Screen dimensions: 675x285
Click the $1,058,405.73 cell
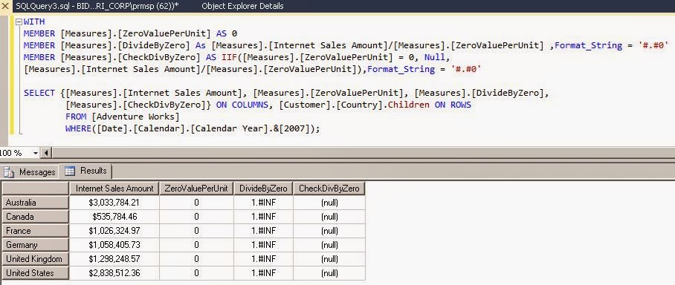[114, 245]
